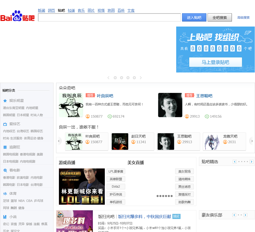
Task: Focus the Tieba search input field
Action: 109,17
